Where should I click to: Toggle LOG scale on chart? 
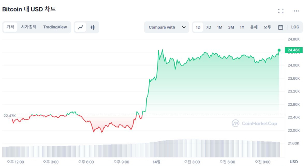pos(295,27)
